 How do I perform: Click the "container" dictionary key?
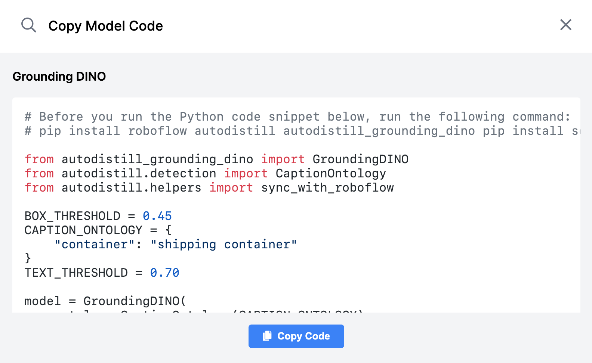(94, 244)
